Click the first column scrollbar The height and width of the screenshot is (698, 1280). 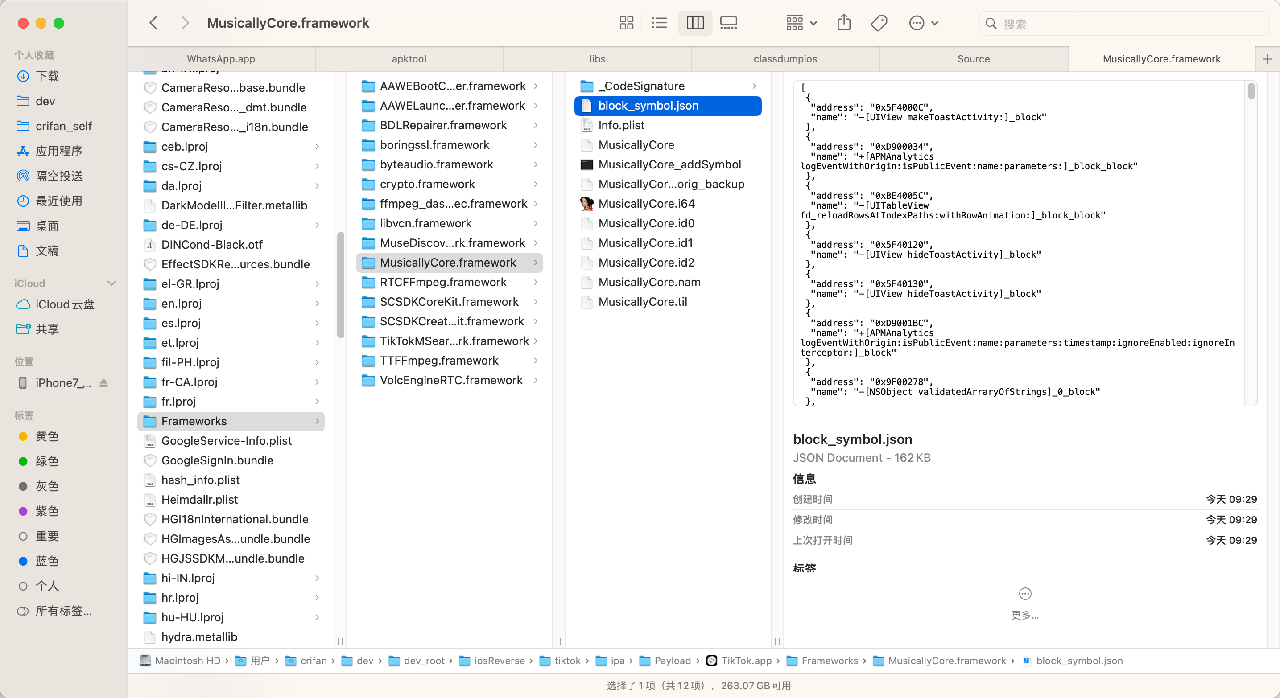click(340, 284)
